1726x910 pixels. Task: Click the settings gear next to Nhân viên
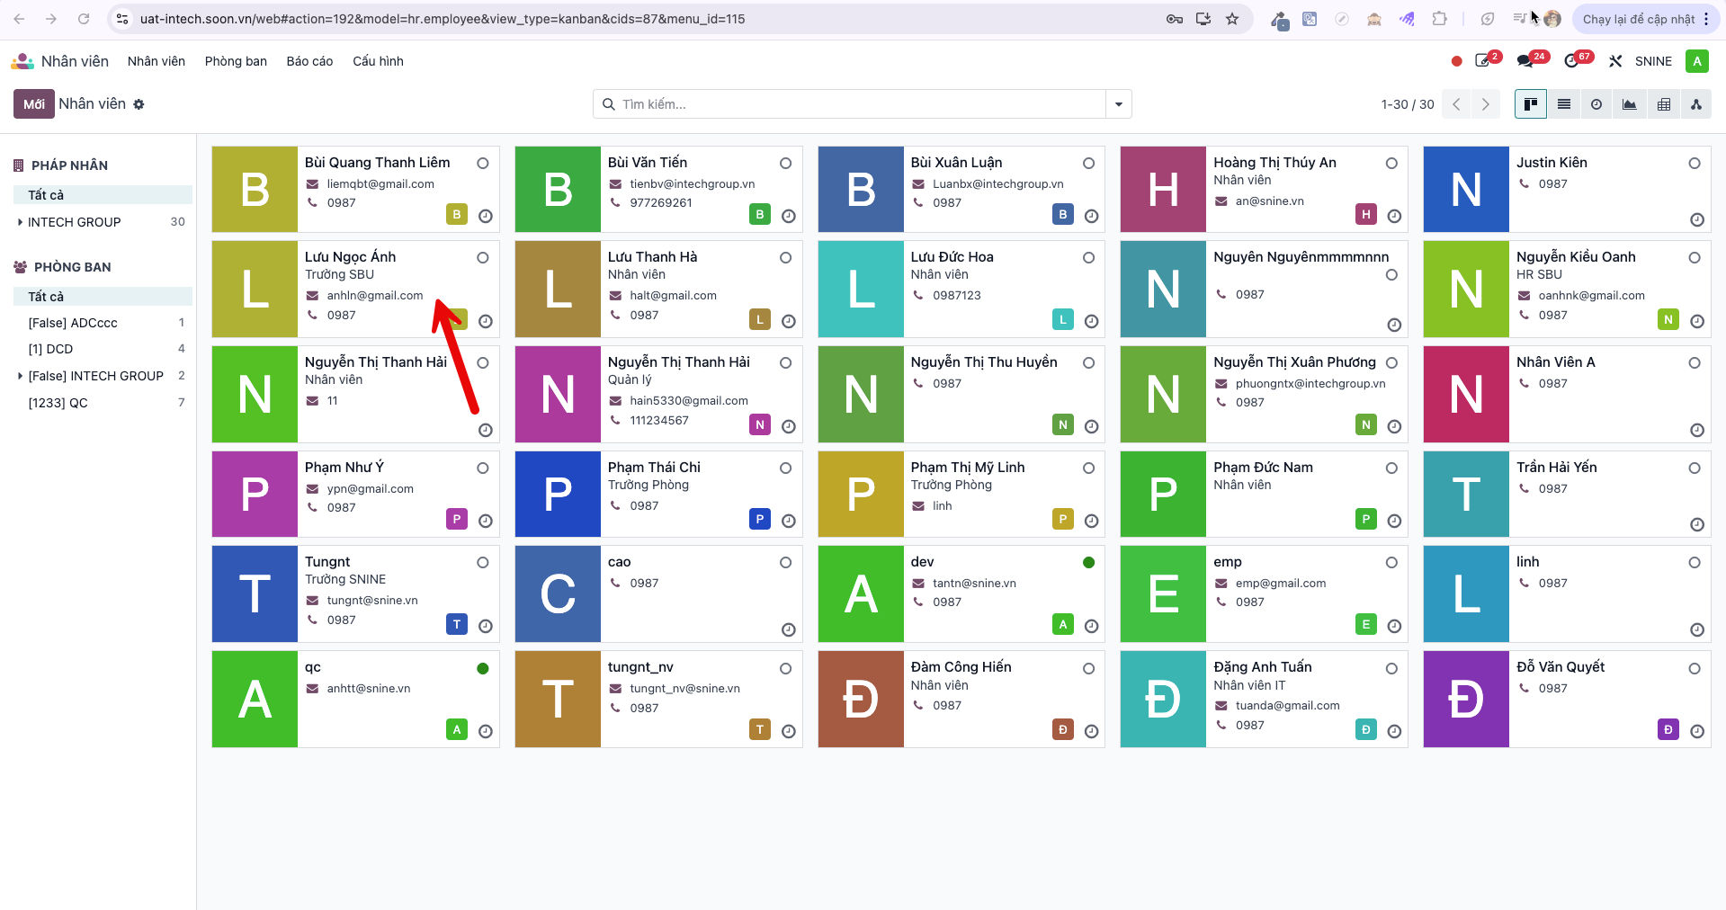[139, 104]
